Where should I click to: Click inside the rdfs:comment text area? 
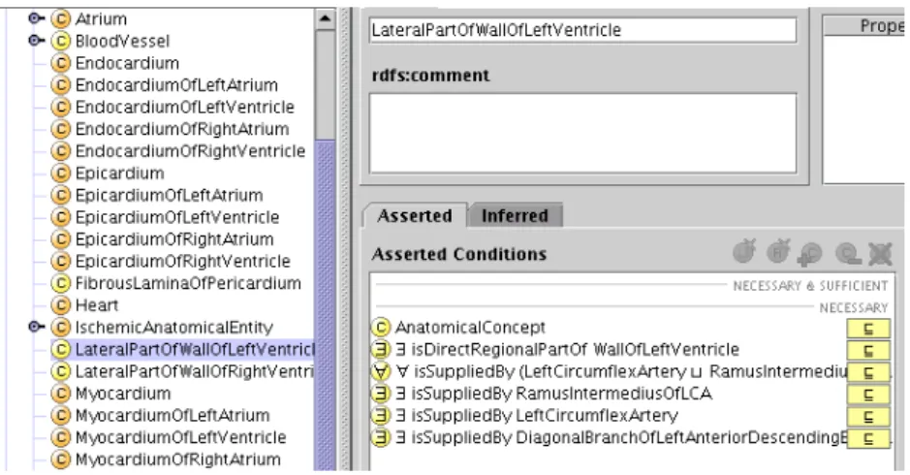pyautogui.click(x=582, y=133)
